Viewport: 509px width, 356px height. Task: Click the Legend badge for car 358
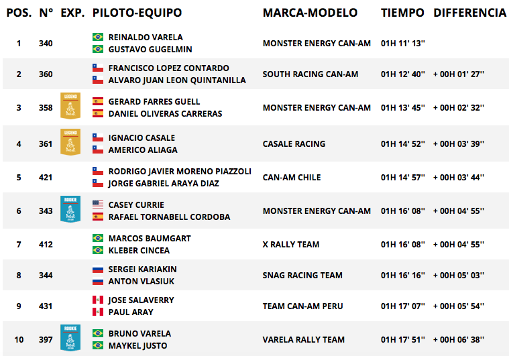[x=70, y=106]
